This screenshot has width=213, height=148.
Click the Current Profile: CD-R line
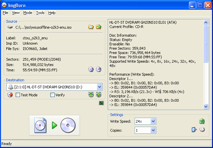tap(126, 27)
